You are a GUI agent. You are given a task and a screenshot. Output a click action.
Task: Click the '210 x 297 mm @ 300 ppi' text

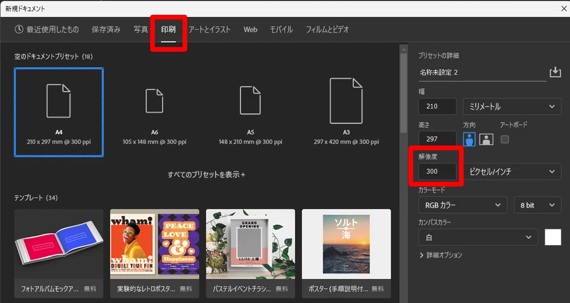[x=59, y=142]
